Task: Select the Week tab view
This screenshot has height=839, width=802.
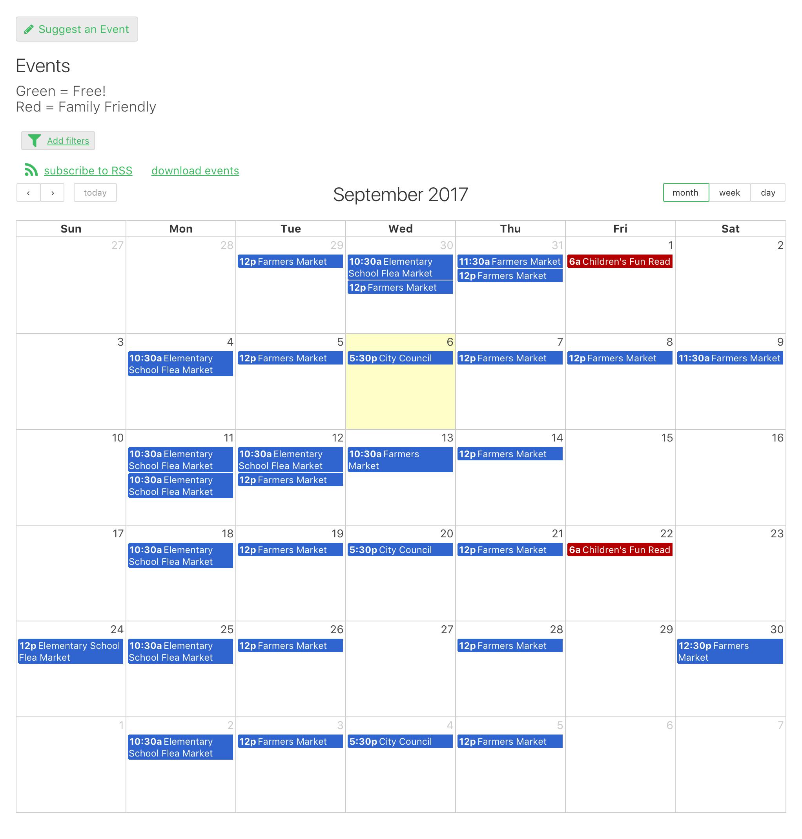Action: point(729,192)
